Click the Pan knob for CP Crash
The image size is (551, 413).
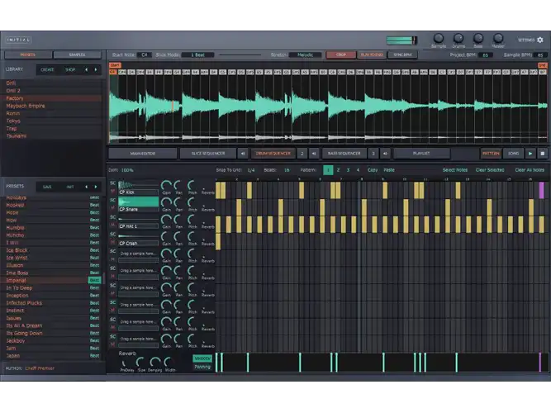click(x=178, y=236)
